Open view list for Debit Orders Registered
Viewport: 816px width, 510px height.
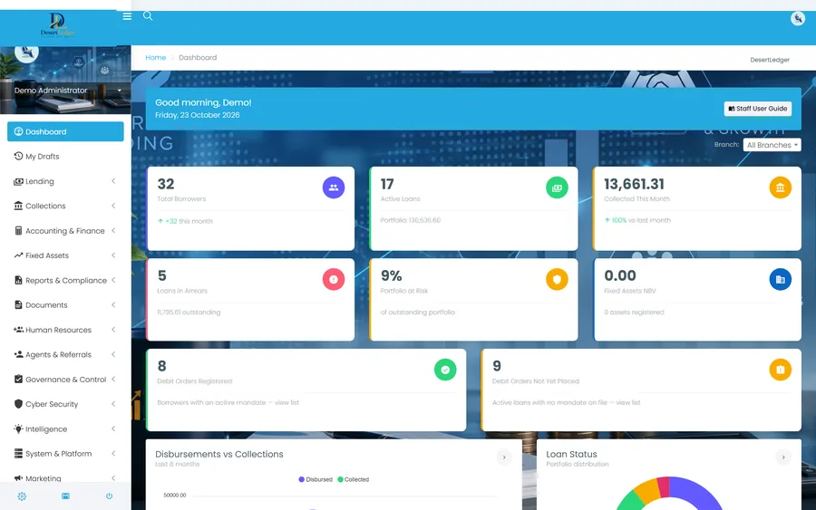[287, 402]
